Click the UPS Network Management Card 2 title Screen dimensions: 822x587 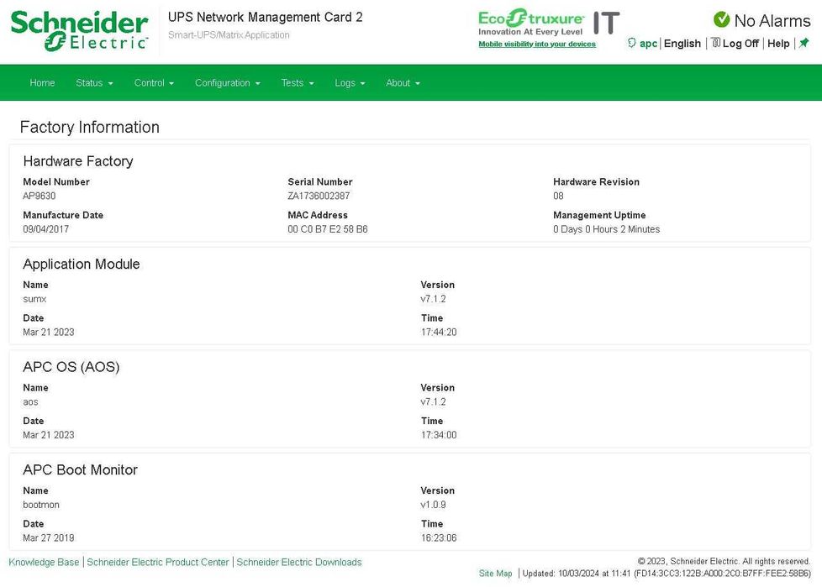click(266, 17)
